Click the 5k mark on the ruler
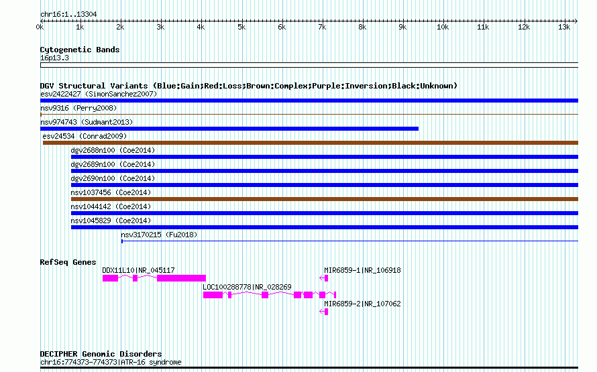Viewport: 597px width, 372px height. point(241,27)
